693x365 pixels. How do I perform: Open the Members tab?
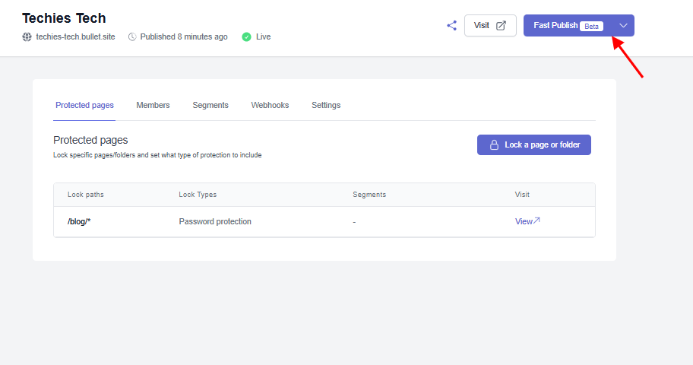click(x=153, y=105)
